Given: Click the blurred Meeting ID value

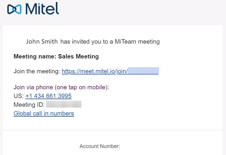Looking at the screenshot, I should click(x=63, y=104).
